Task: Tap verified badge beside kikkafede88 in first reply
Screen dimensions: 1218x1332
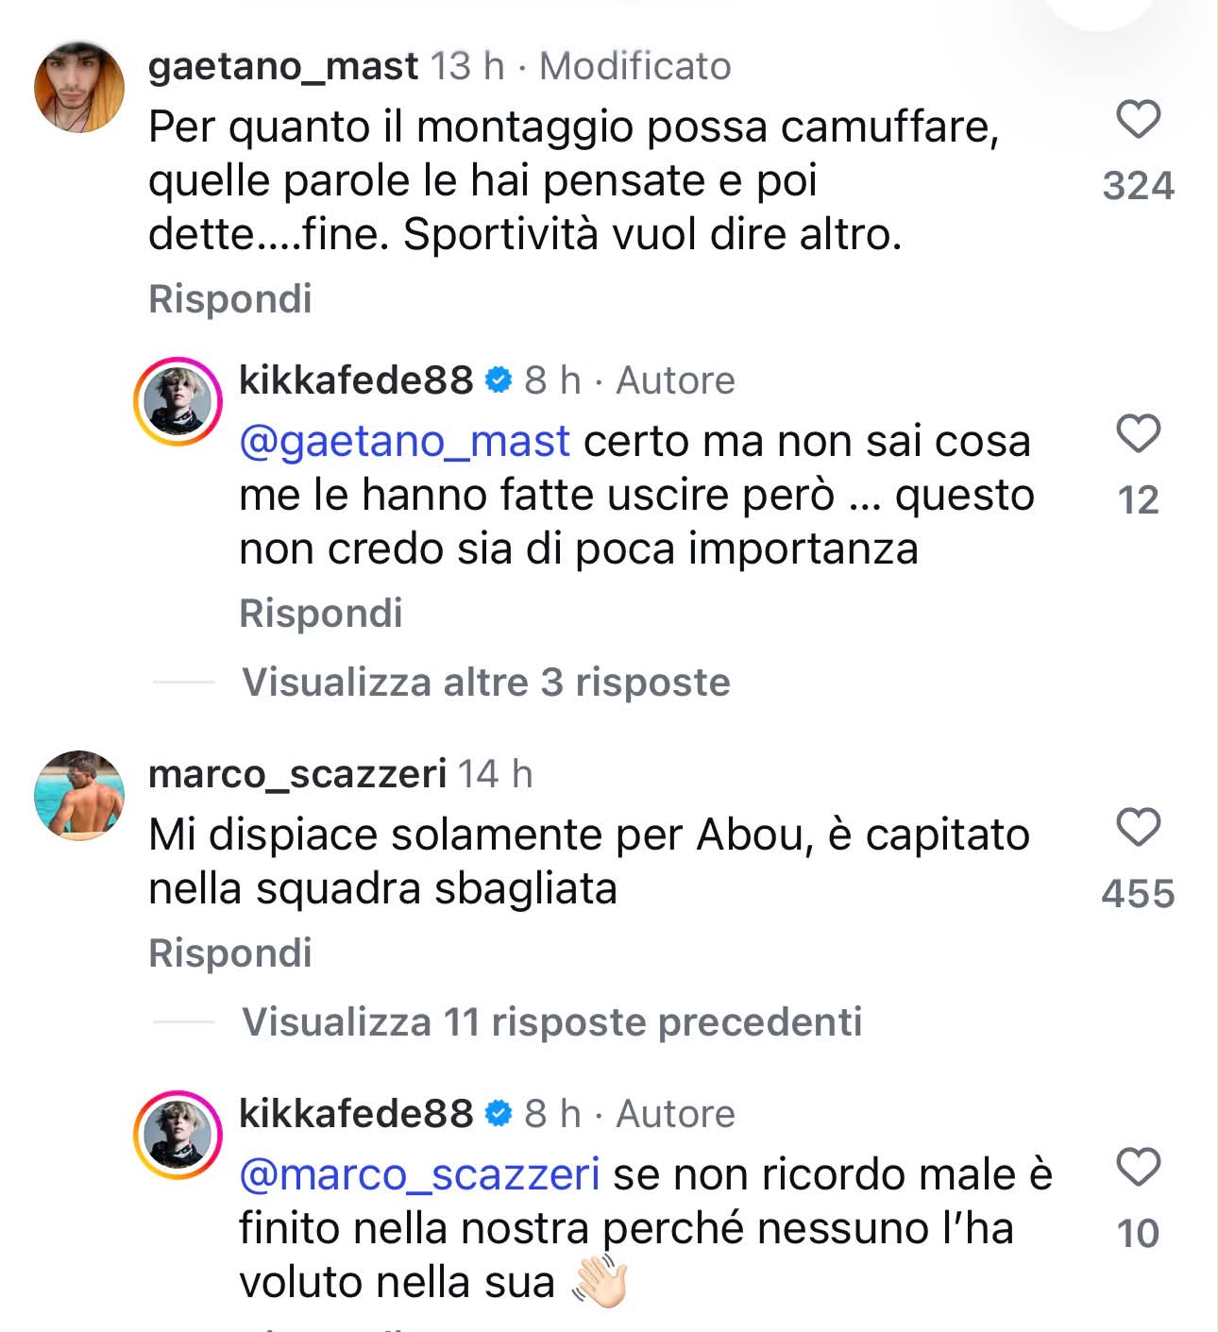Action: (499, 380)
